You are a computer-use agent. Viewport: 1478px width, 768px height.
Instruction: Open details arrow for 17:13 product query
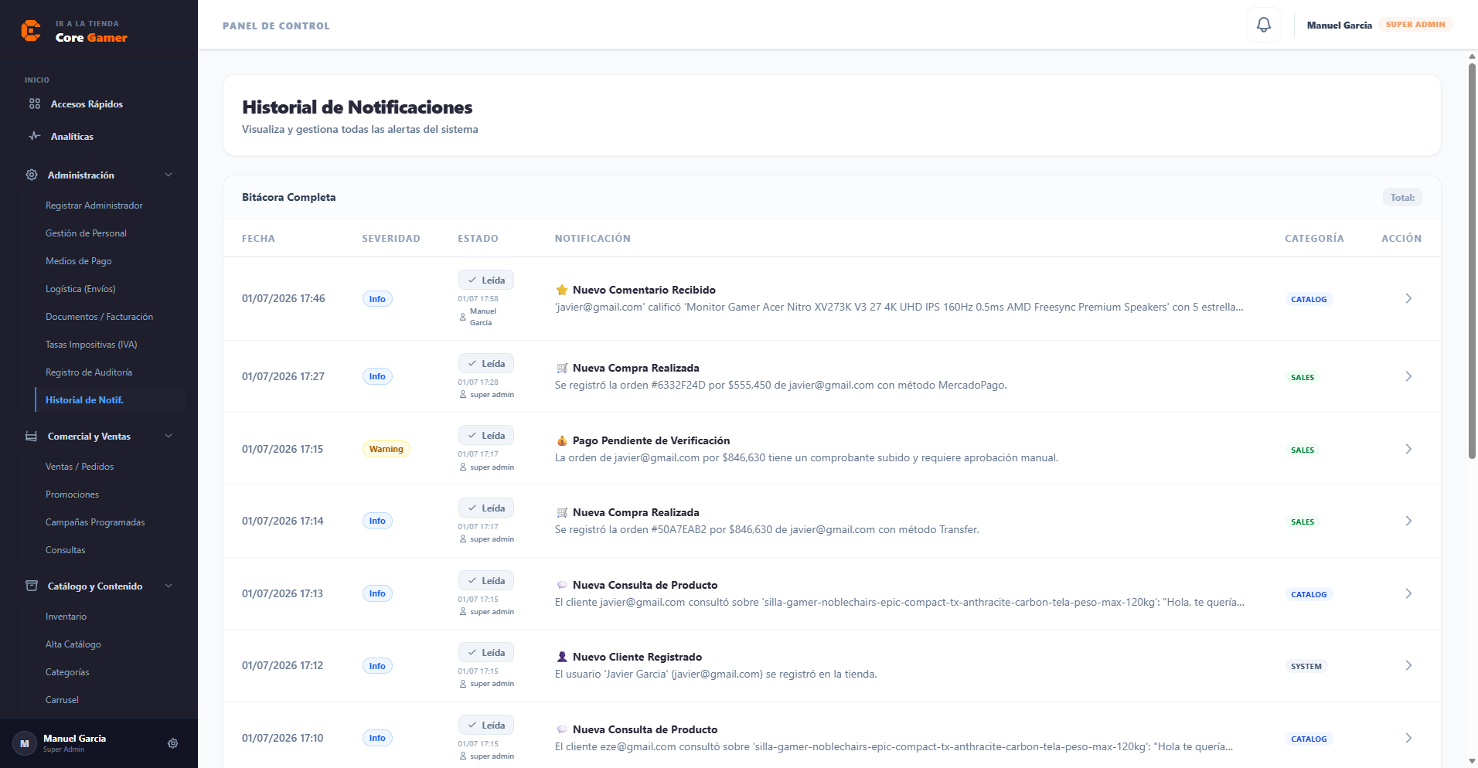tap(1408, 593)
